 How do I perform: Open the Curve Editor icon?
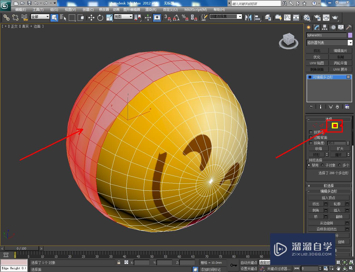click(287, 18)
